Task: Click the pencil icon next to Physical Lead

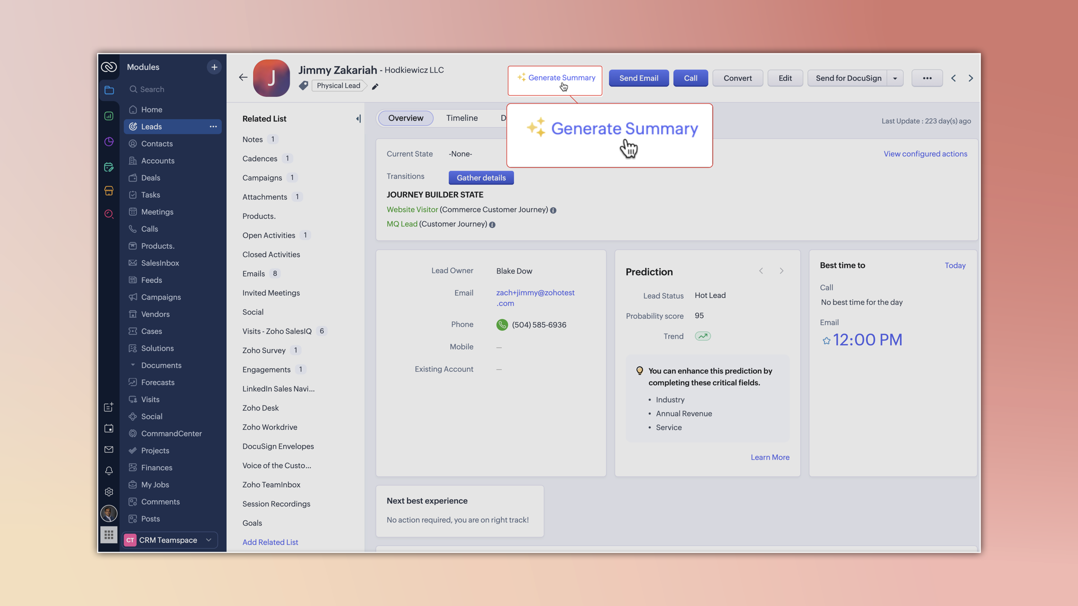Action: [375, 86]
